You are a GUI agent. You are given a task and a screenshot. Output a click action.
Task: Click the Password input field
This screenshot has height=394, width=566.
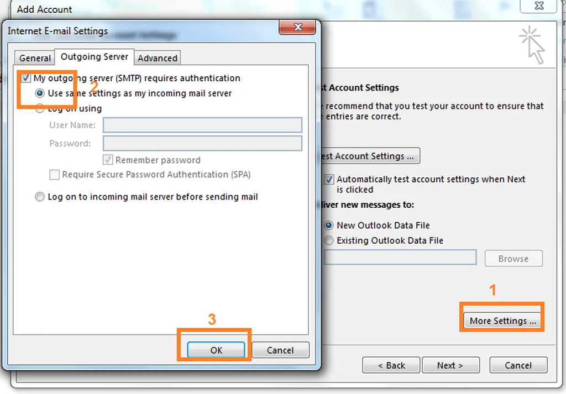(202, 143)
